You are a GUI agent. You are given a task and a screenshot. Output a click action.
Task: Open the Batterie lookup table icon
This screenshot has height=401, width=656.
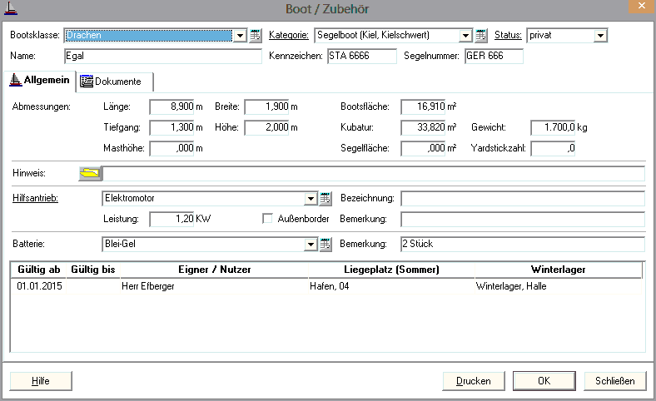pyautogui.click(x=325, y=245)
